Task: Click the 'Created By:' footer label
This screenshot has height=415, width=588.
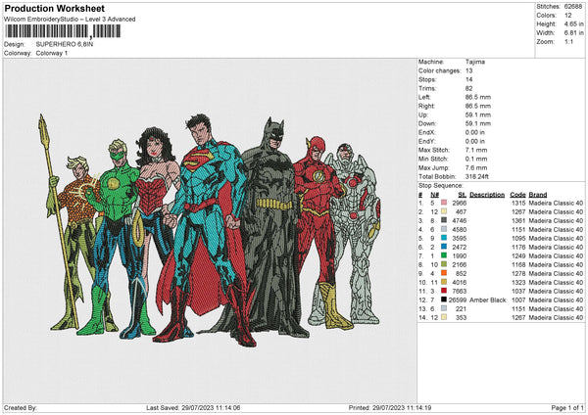Action: [21, 407]
